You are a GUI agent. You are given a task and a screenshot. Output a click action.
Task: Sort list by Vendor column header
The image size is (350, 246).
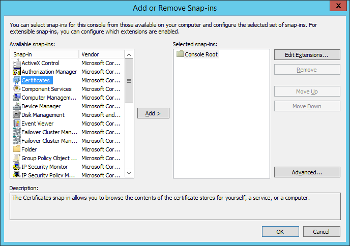pos(102,54)
